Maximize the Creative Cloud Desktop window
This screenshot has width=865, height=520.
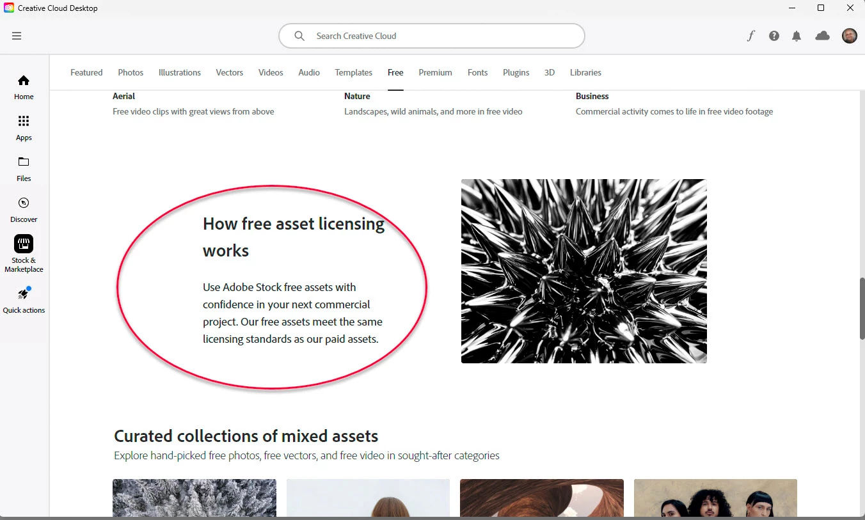point(821,8)
